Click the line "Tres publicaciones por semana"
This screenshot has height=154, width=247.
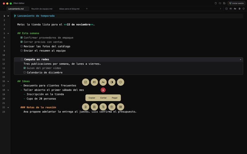(x=62, y=64)
